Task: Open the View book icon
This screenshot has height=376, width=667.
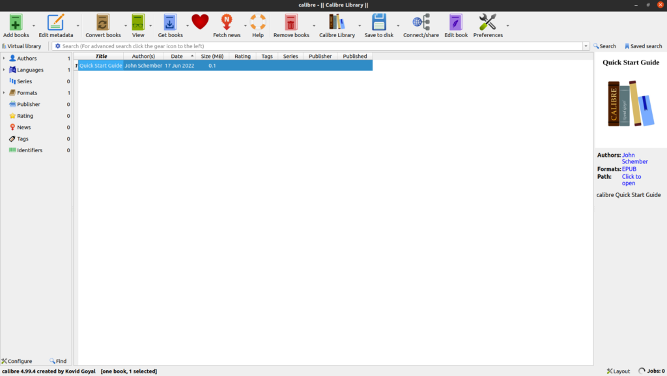Action: [138, 22]
